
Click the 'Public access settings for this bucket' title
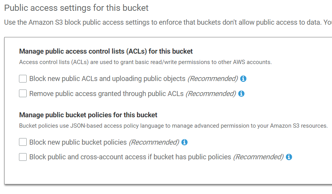pyautogui.click(x=76, y=8)
